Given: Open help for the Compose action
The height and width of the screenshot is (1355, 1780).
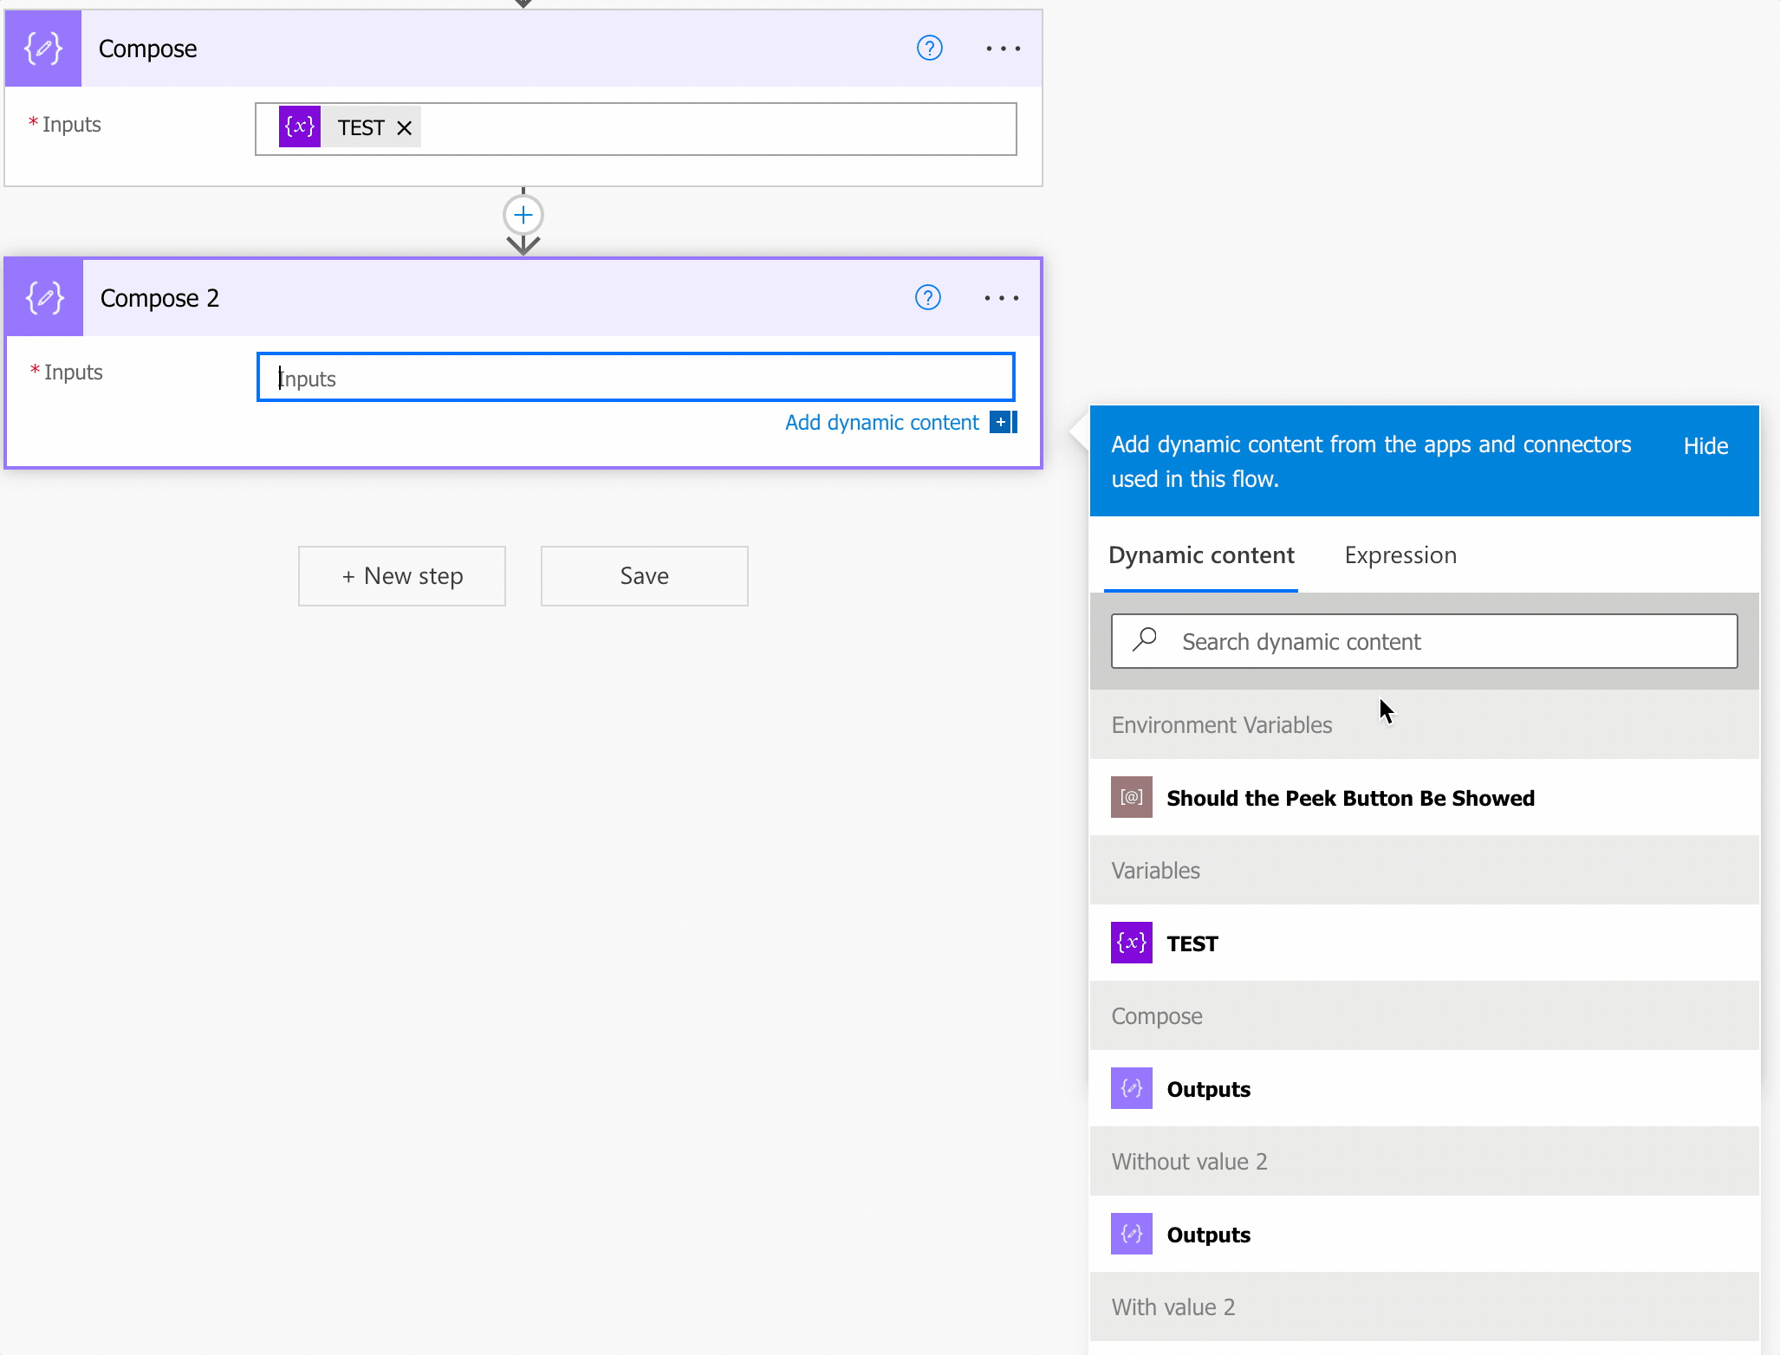Looking at the screenshot, I should [x=929, y=49].
